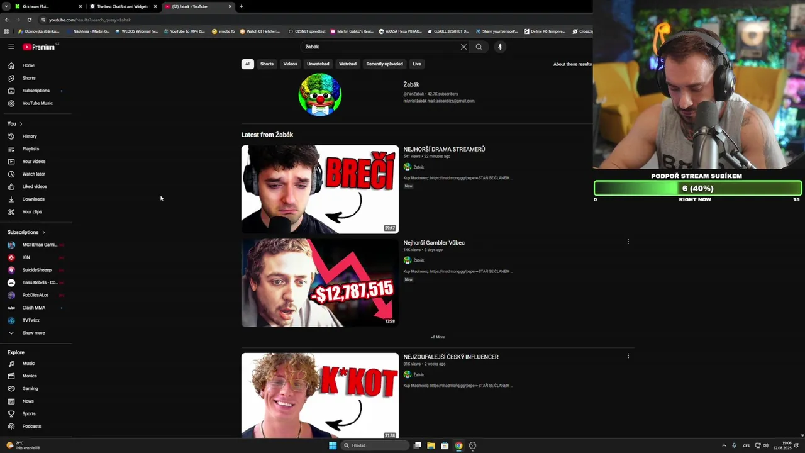Select the Unwatched filter chip

(318, 64)
